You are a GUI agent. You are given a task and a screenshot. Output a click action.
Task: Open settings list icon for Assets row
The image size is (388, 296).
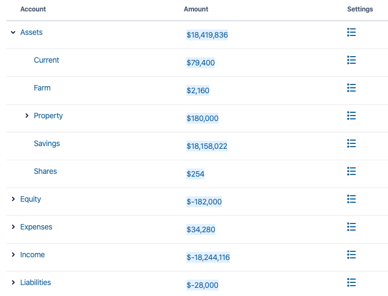click(351, 33)
